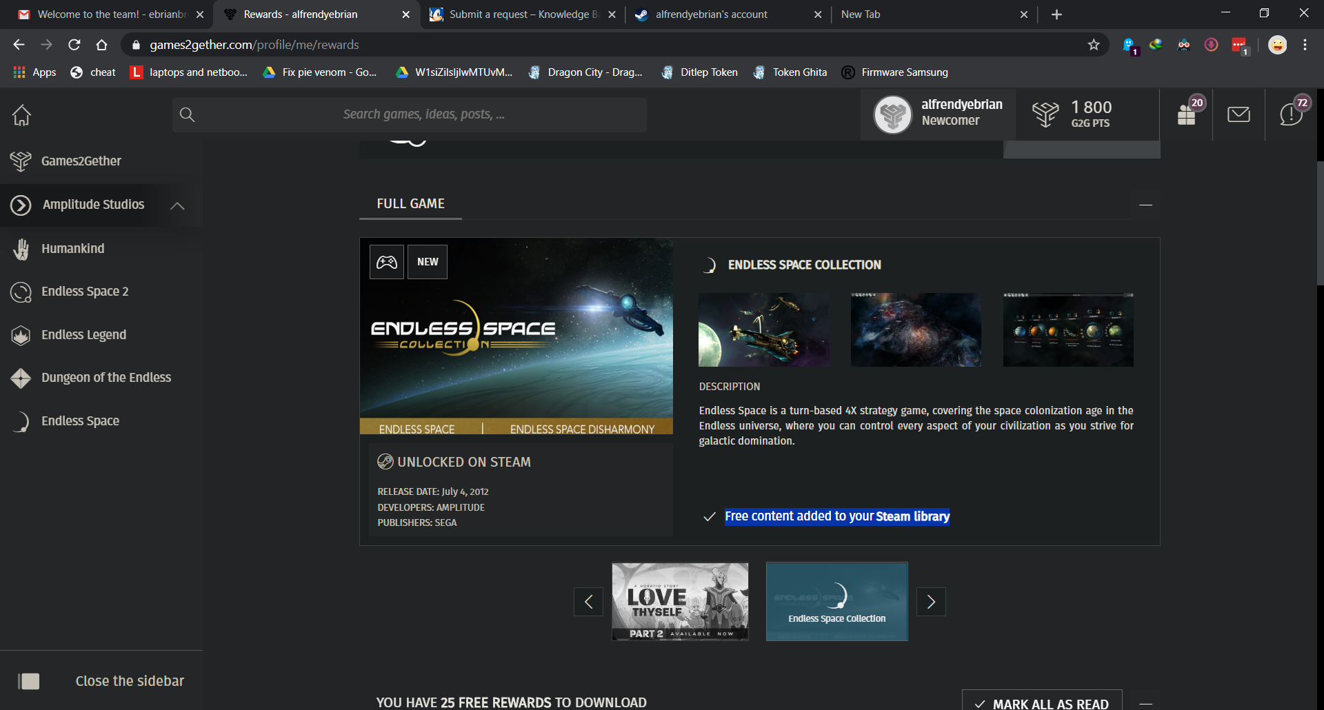
Task: Click Free content added to Steam library text
Action: click(837, 516)
